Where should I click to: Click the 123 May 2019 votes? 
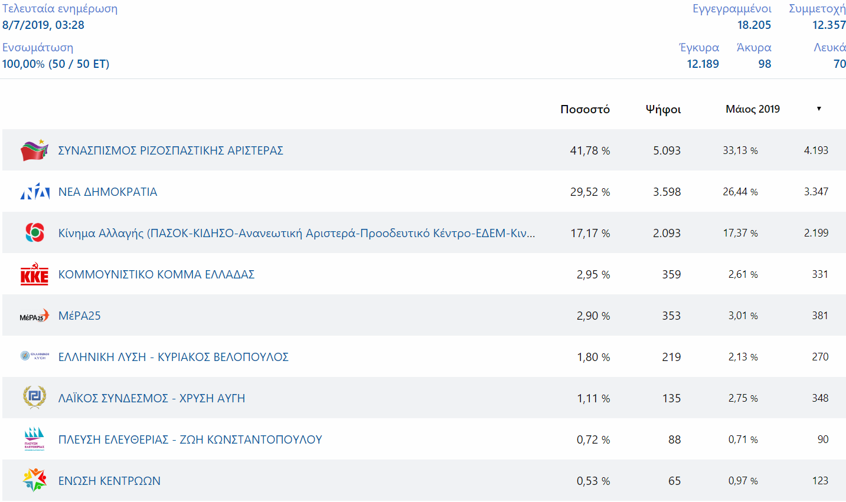[820, 481]
